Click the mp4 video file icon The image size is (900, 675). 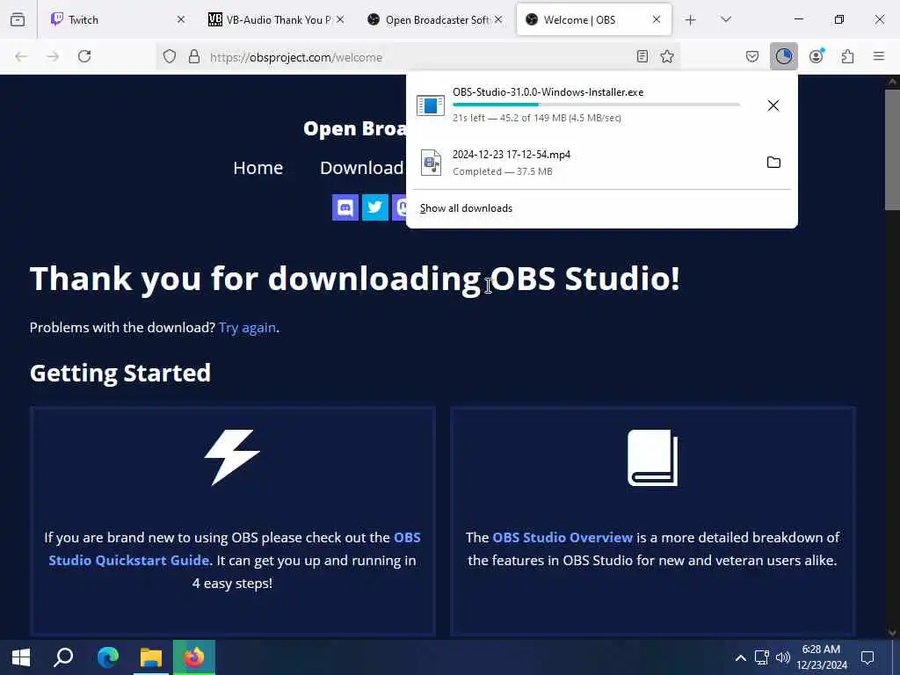(x=431, y=163)
